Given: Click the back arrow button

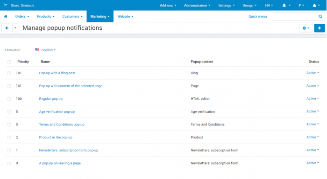Looking at the screenshot, I should [7, 28].
